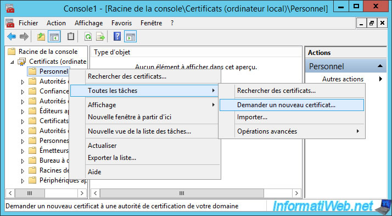Viewport: 392px width, 216px height.
Task: Open the Affichage context menu submenu
Action: (x=145, y=105)
